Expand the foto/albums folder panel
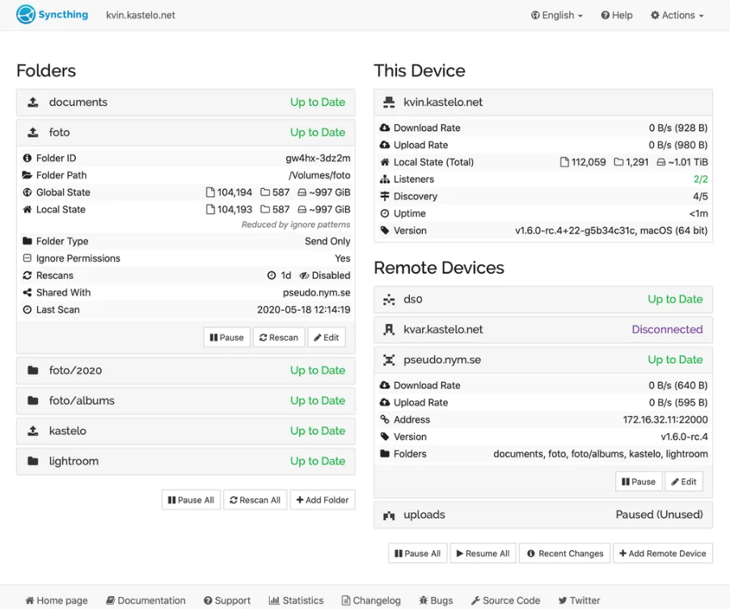This screenshot has height=609, width=730. 186,401
